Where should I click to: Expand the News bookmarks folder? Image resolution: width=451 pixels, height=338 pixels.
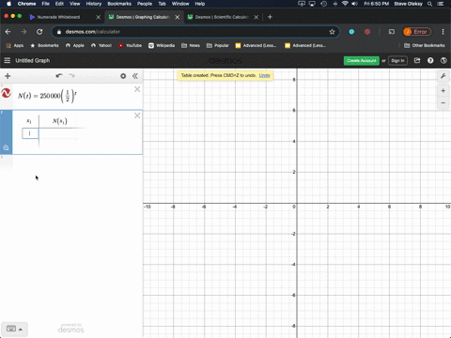191,45
